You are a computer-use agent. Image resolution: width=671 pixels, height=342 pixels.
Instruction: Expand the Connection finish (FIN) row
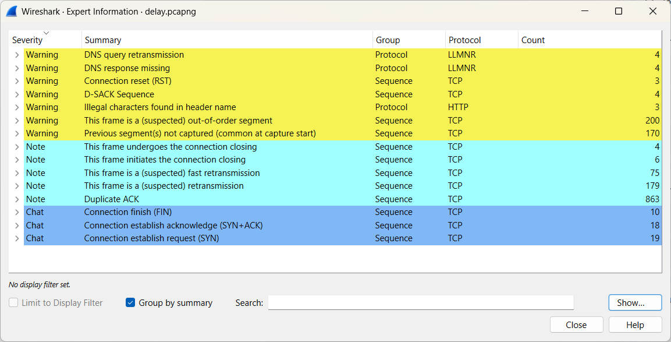click(17, 212)
